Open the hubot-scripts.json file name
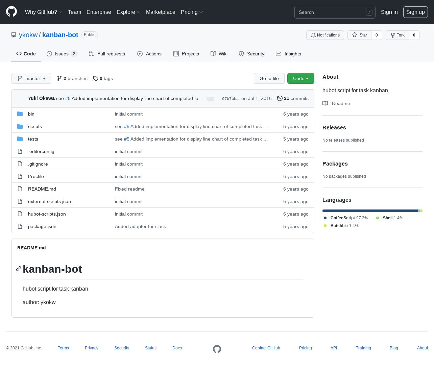This screenshot has height=370, width=434. (x=47, y=214)
